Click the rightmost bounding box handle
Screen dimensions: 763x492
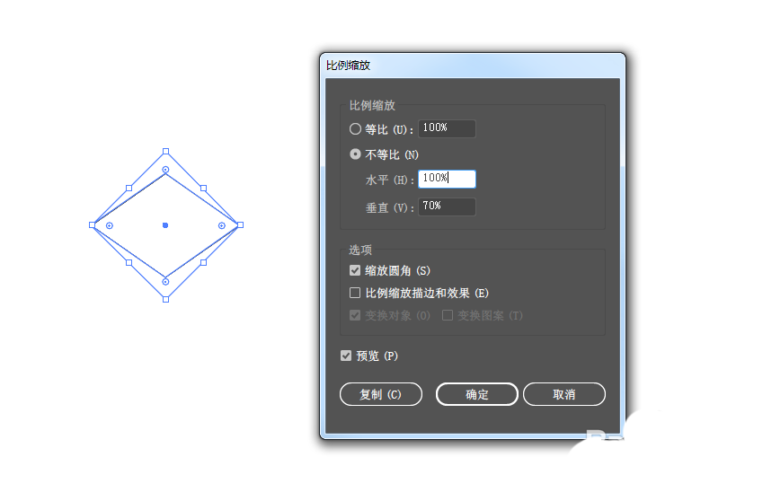(240, 225)
